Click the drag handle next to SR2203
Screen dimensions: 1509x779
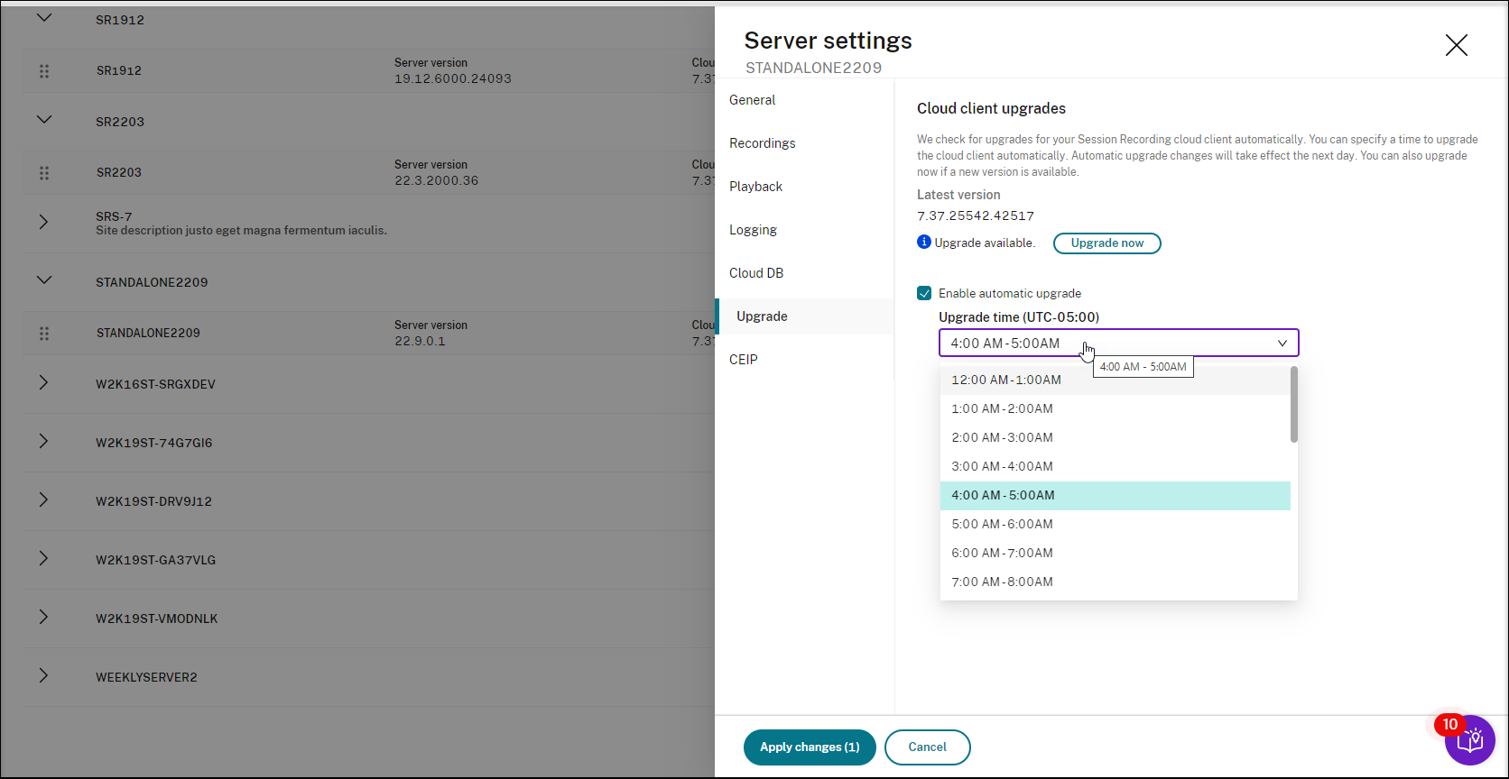44,173
